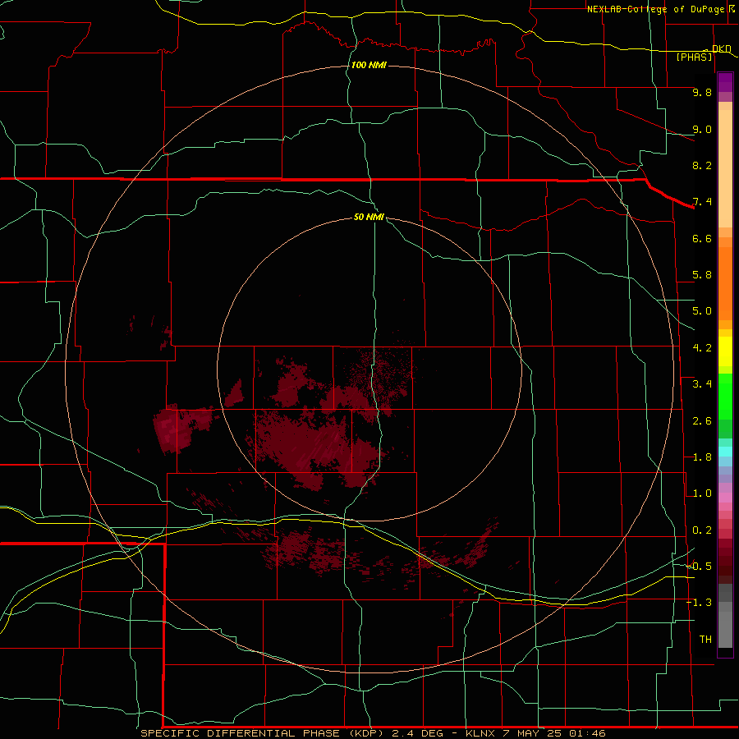Image resolution: width=739 pixels, height=739 pixels.
Task: Click the 0.2 color scale value
Action: pyautogui.click(x=702, y=530)
